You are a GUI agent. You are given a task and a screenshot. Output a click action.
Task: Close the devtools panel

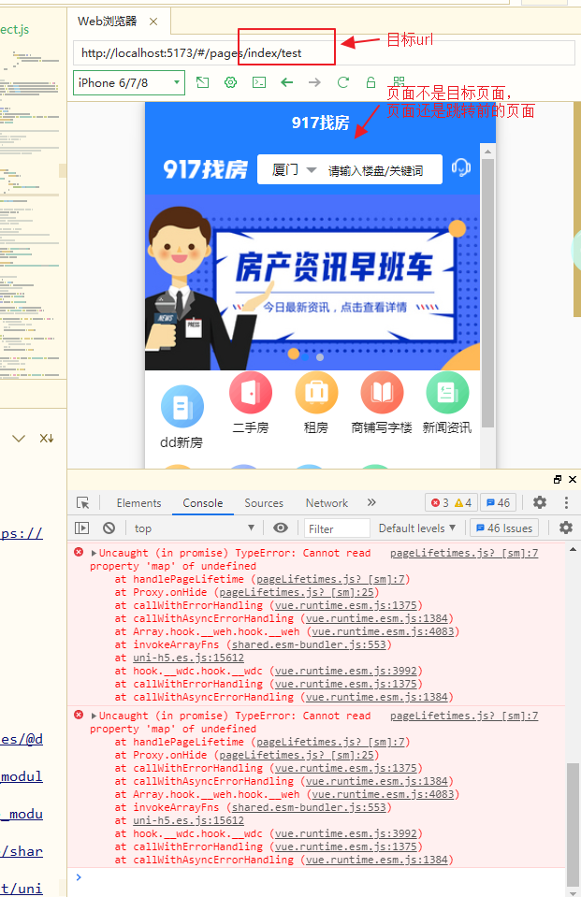(573, 480)
